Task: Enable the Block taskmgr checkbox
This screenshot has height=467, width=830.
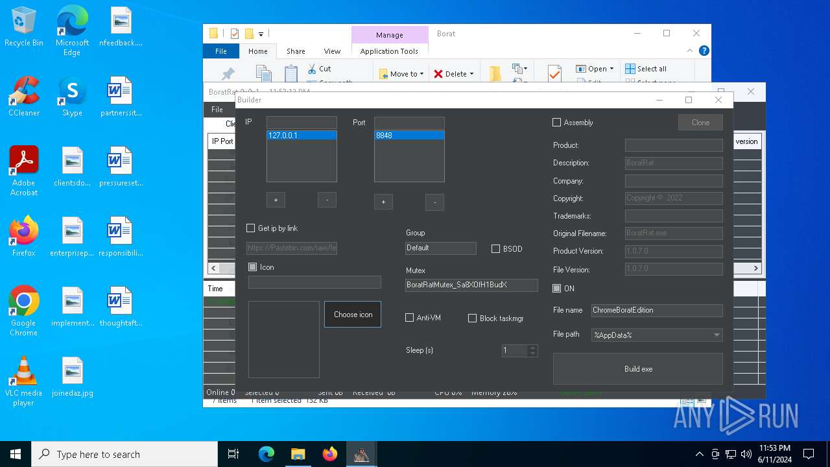Action: point(472,318)
